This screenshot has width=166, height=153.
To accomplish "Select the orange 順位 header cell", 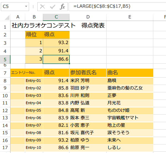I will click(34, 35).
